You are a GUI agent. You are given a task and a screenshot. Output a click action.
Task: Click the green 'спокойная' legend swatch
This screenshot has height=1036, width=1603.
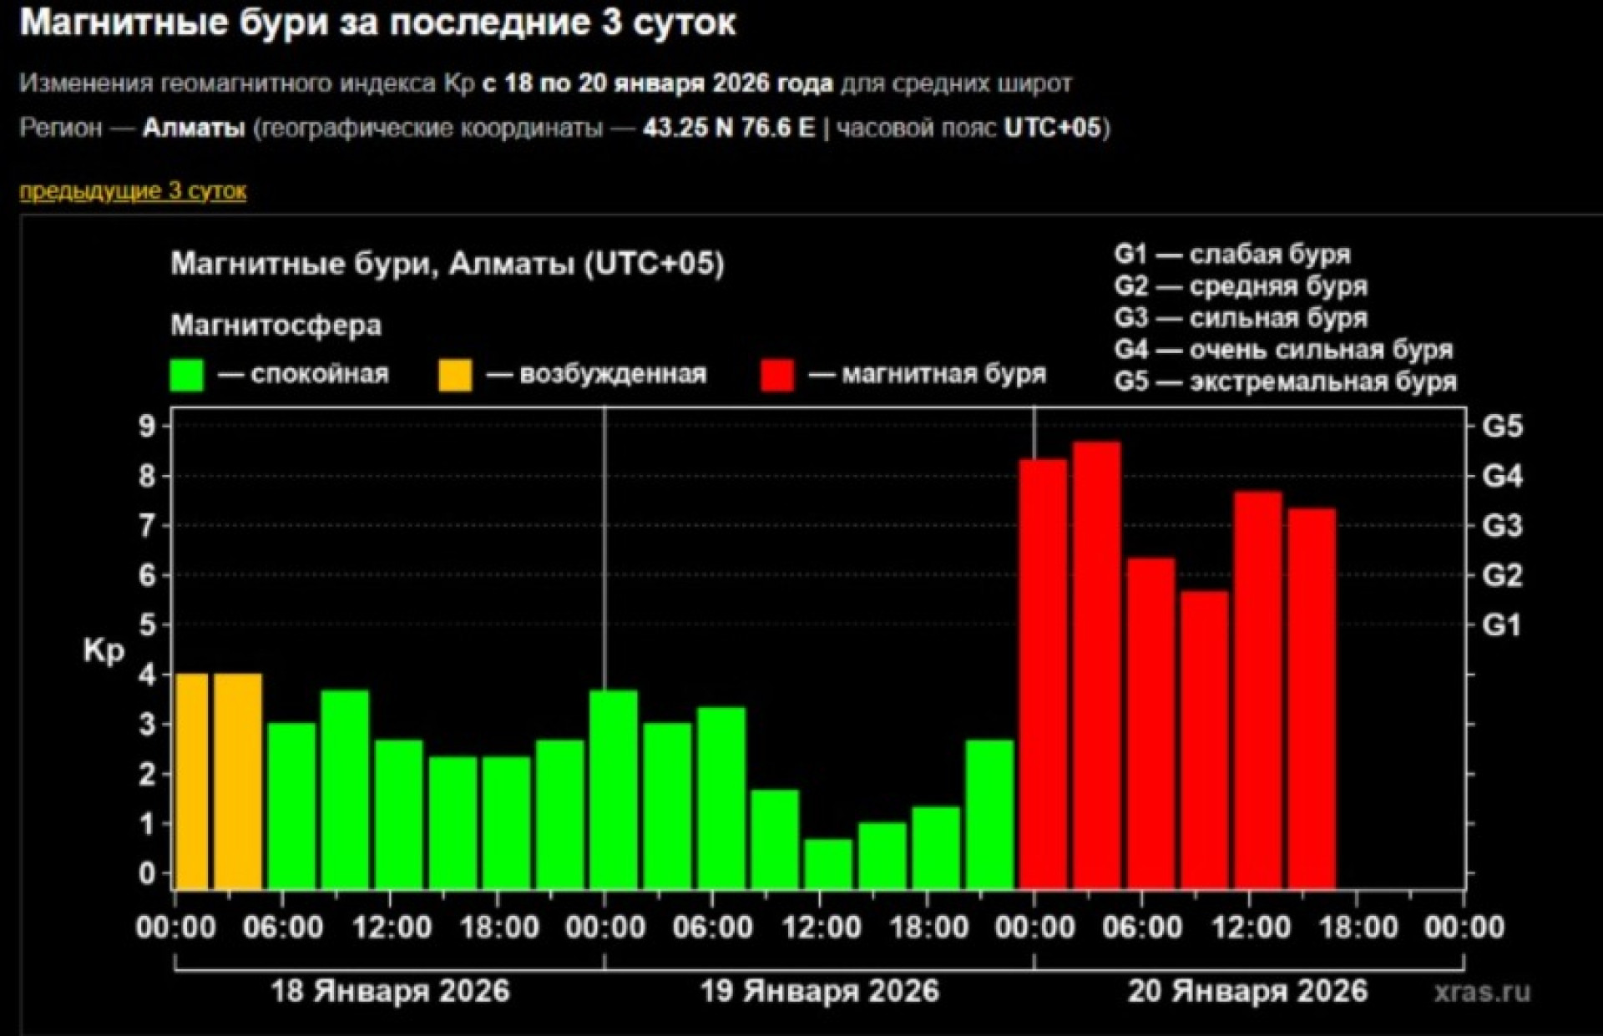[186, 375]
